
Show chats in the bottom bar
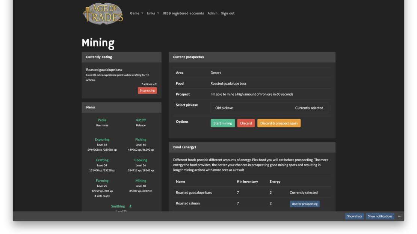(355, 216)
